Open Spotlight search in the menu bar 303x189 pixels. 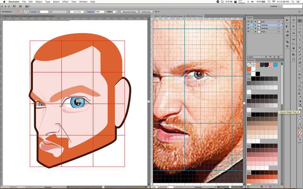point(293,2)
